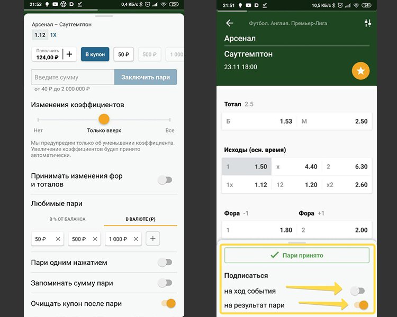Select handicap +1 odds 2.00

tap(334, 230)
